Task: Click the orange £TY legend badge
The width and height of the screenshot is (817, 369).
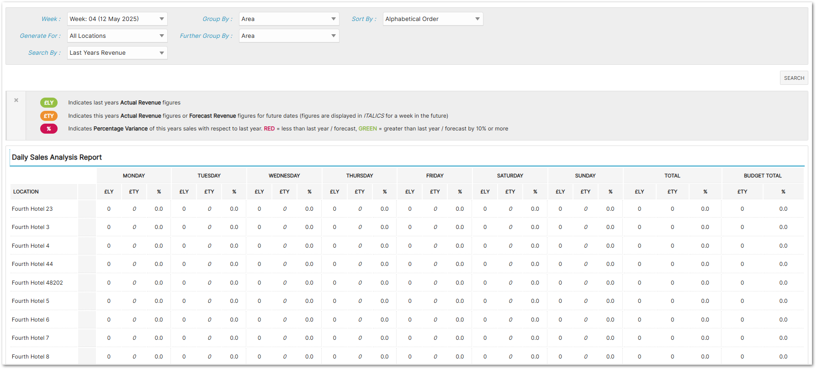Action: tap(49, 116)
